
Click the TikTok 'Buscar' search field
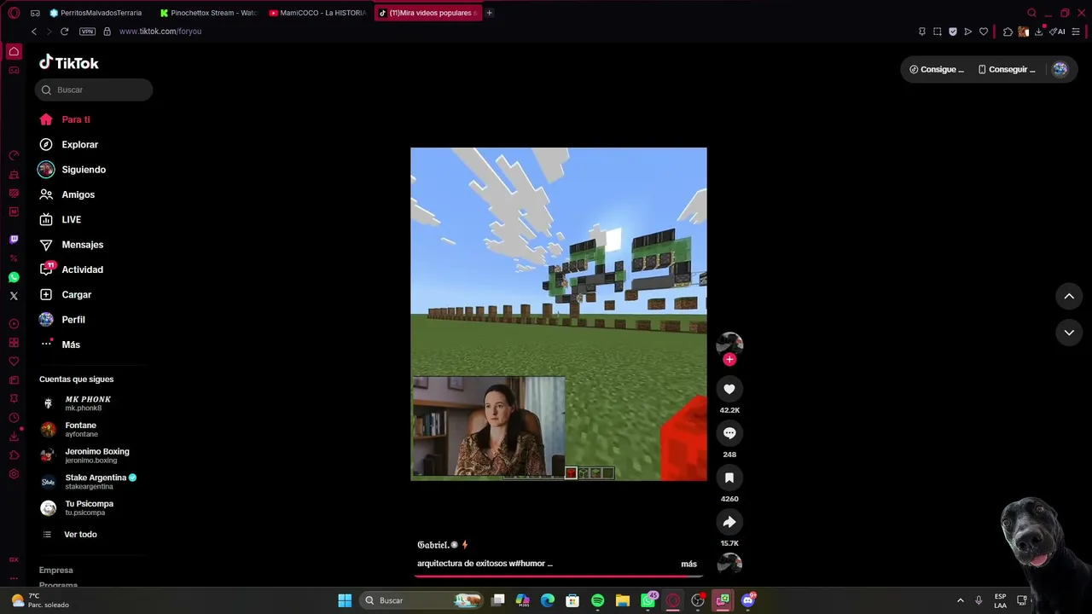(x=94, y=90)
